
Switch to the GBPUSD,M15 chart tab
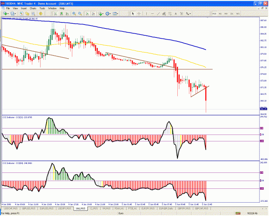[x=29, y=208]
